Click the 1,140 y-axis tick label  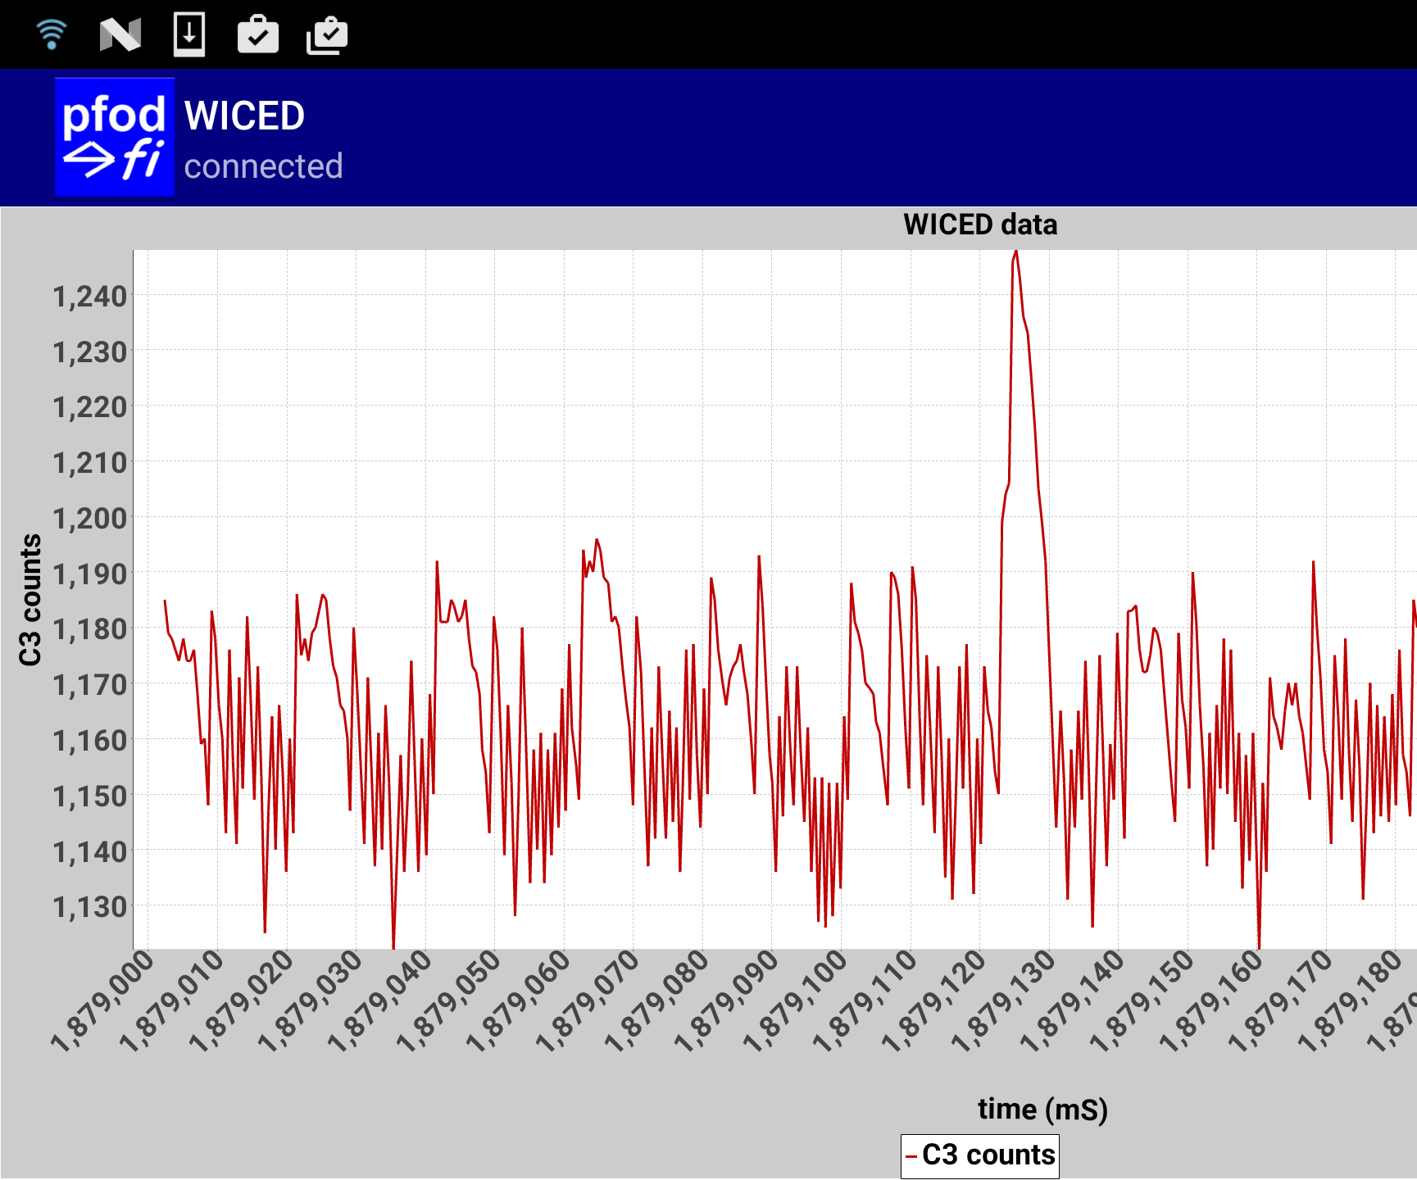tap(90, 851)
